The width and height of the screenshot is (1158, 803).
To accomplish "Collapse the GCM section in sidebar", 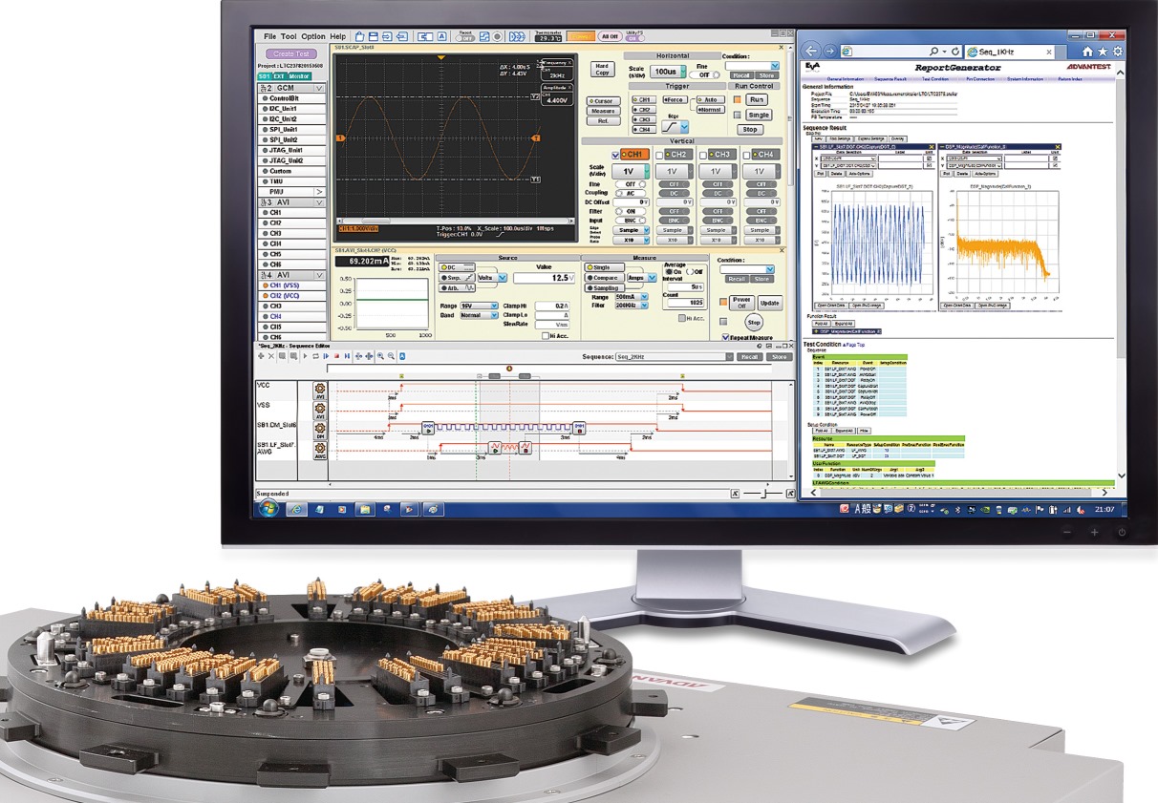I will tap(319, 88).
